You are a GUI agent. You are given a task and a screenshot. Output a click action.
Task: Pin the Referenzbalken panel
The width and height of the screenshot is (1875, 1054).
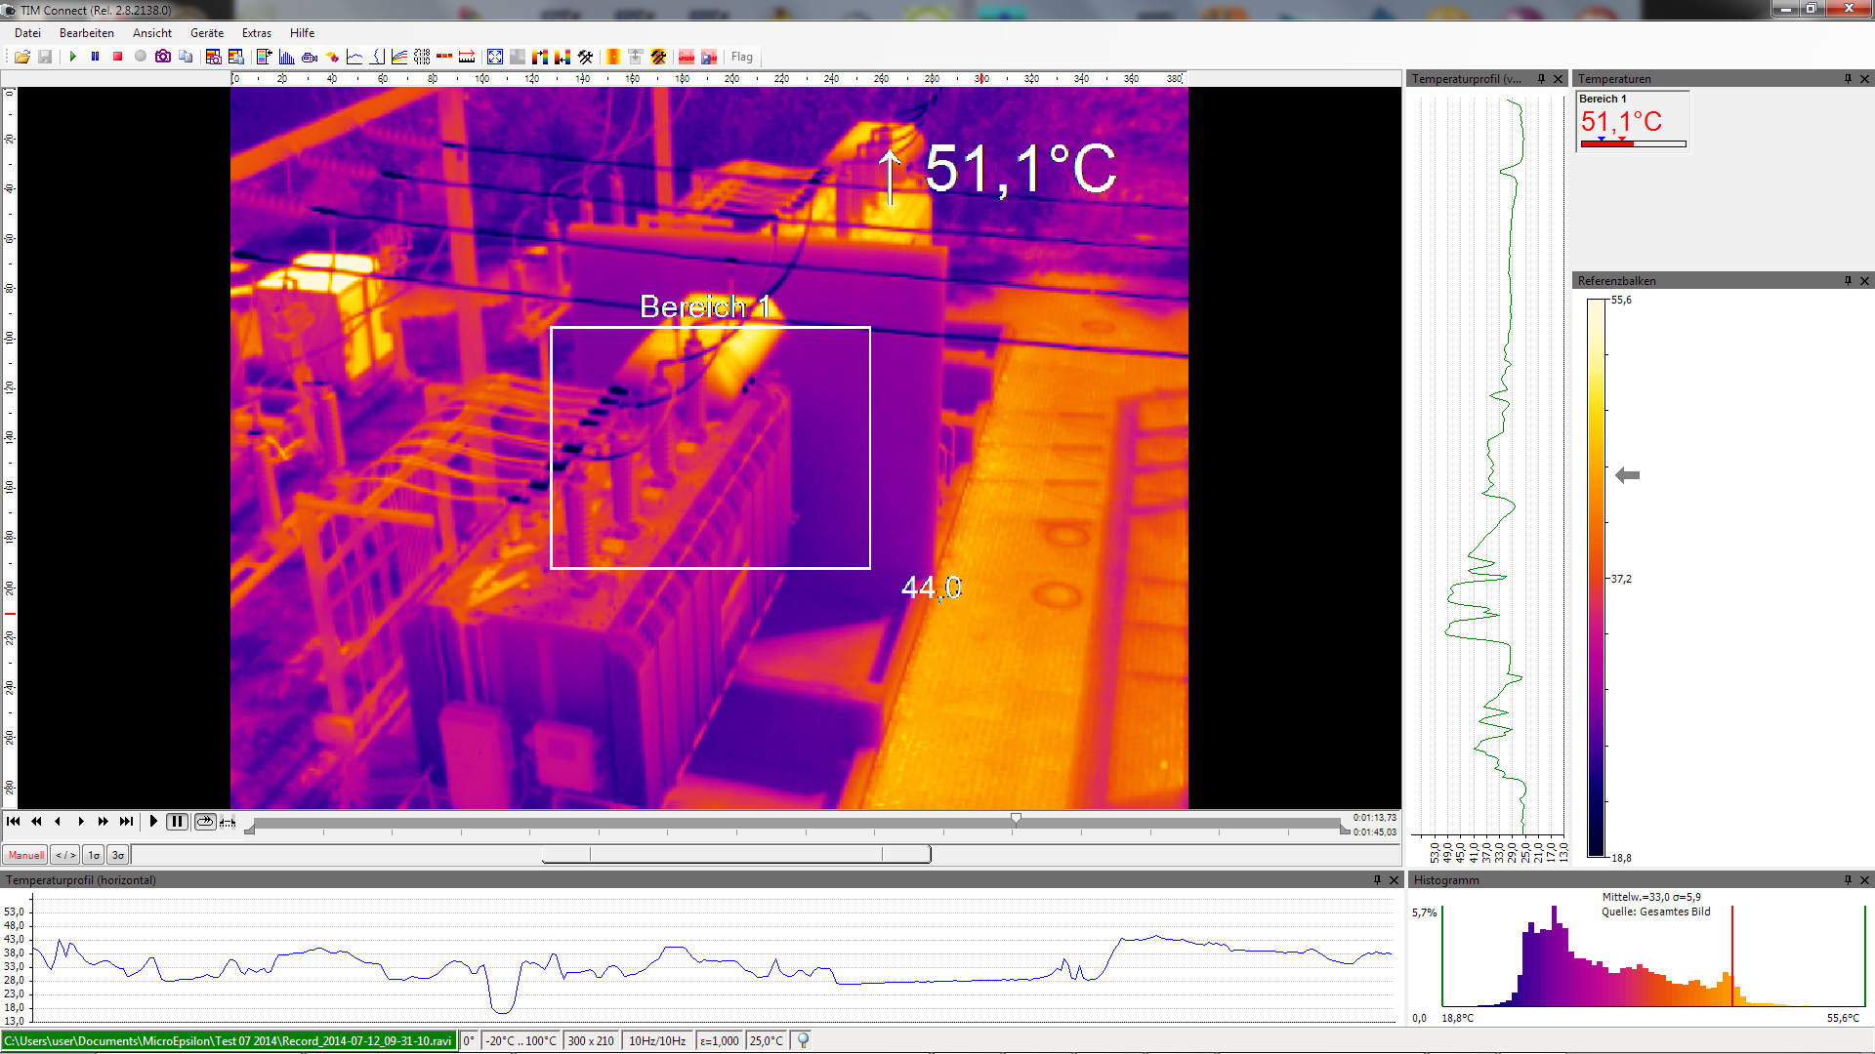tap(1848, 281)
